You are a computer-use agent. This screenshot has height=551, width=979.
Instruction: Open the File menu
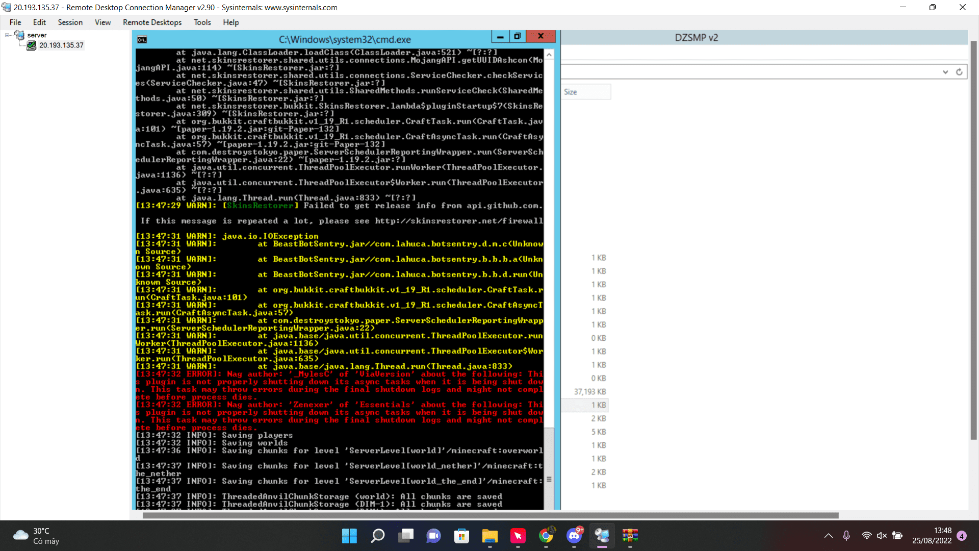[x=15, y=22]
